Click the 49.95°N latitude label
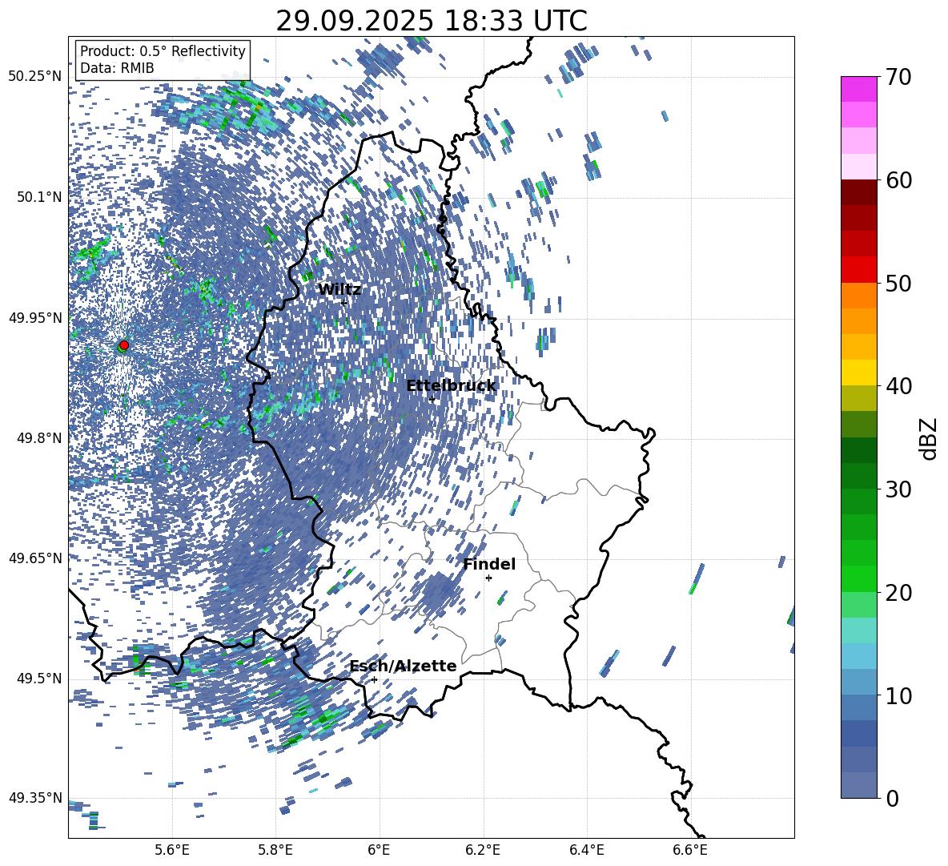 35,318
